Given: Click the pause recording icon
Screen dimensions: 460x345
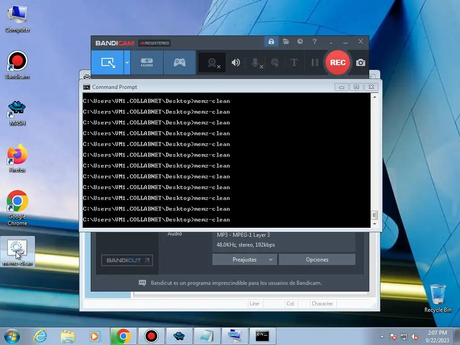Looking at the screenshot, I should pyautogui.click(x=315, y=62).
